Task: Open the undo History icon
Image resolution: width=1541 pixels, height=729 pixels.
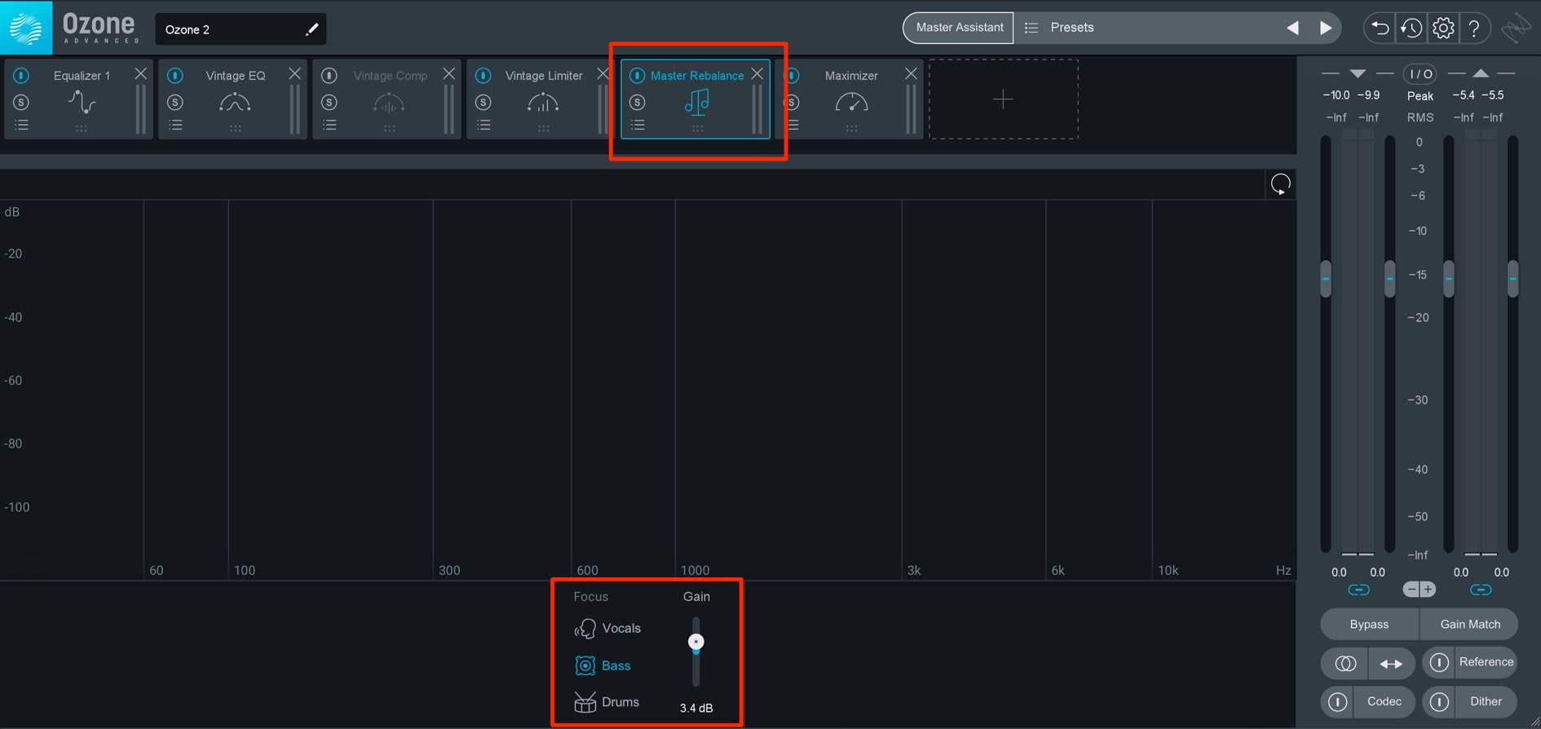Action: (1411, 28)
